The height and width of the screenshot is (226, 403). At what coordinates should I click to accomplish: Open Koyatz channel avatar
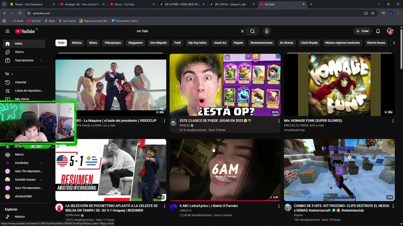pyautogui.click(x=288, y=207)
